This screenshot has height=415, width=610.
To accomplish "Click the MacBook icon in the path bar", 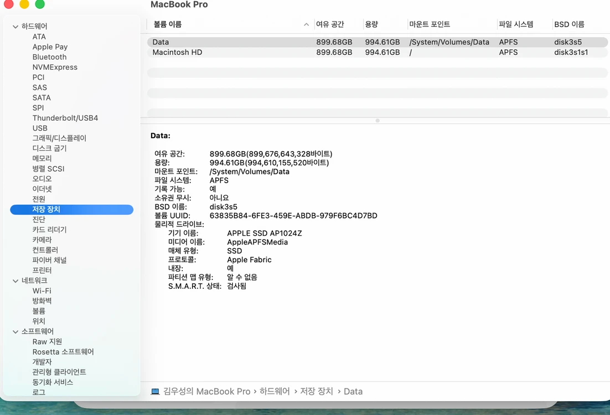I will (155, 391).
